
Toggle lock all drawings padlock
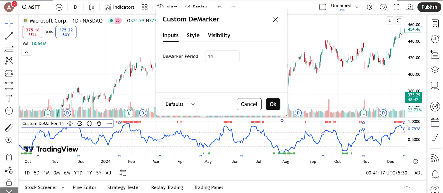tap(9, 182)
